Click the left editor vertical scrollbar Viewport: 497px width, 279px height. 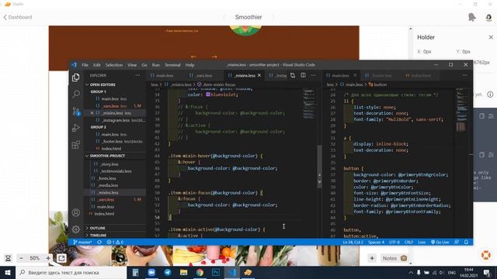click(x=319, y=167)
